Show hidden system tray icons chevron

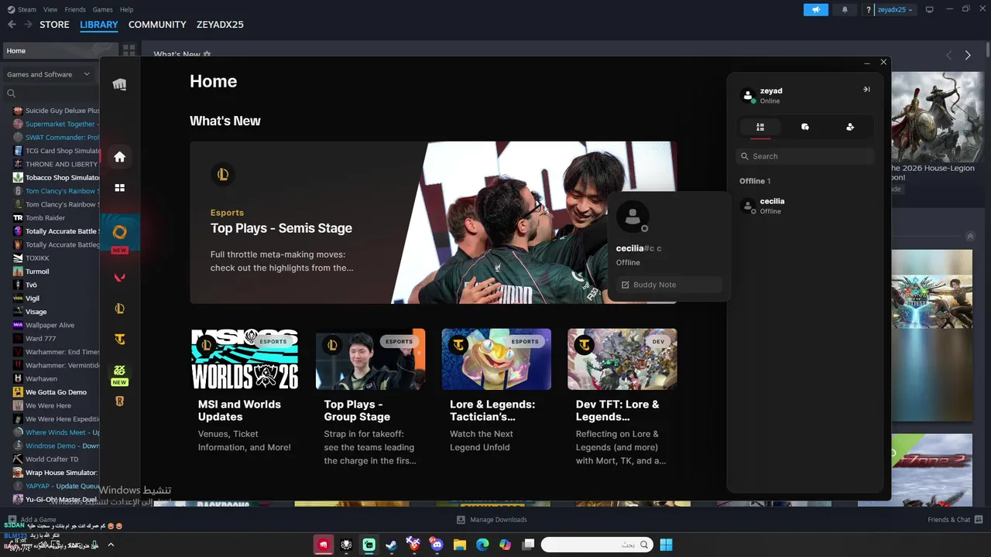pos(111,545)
